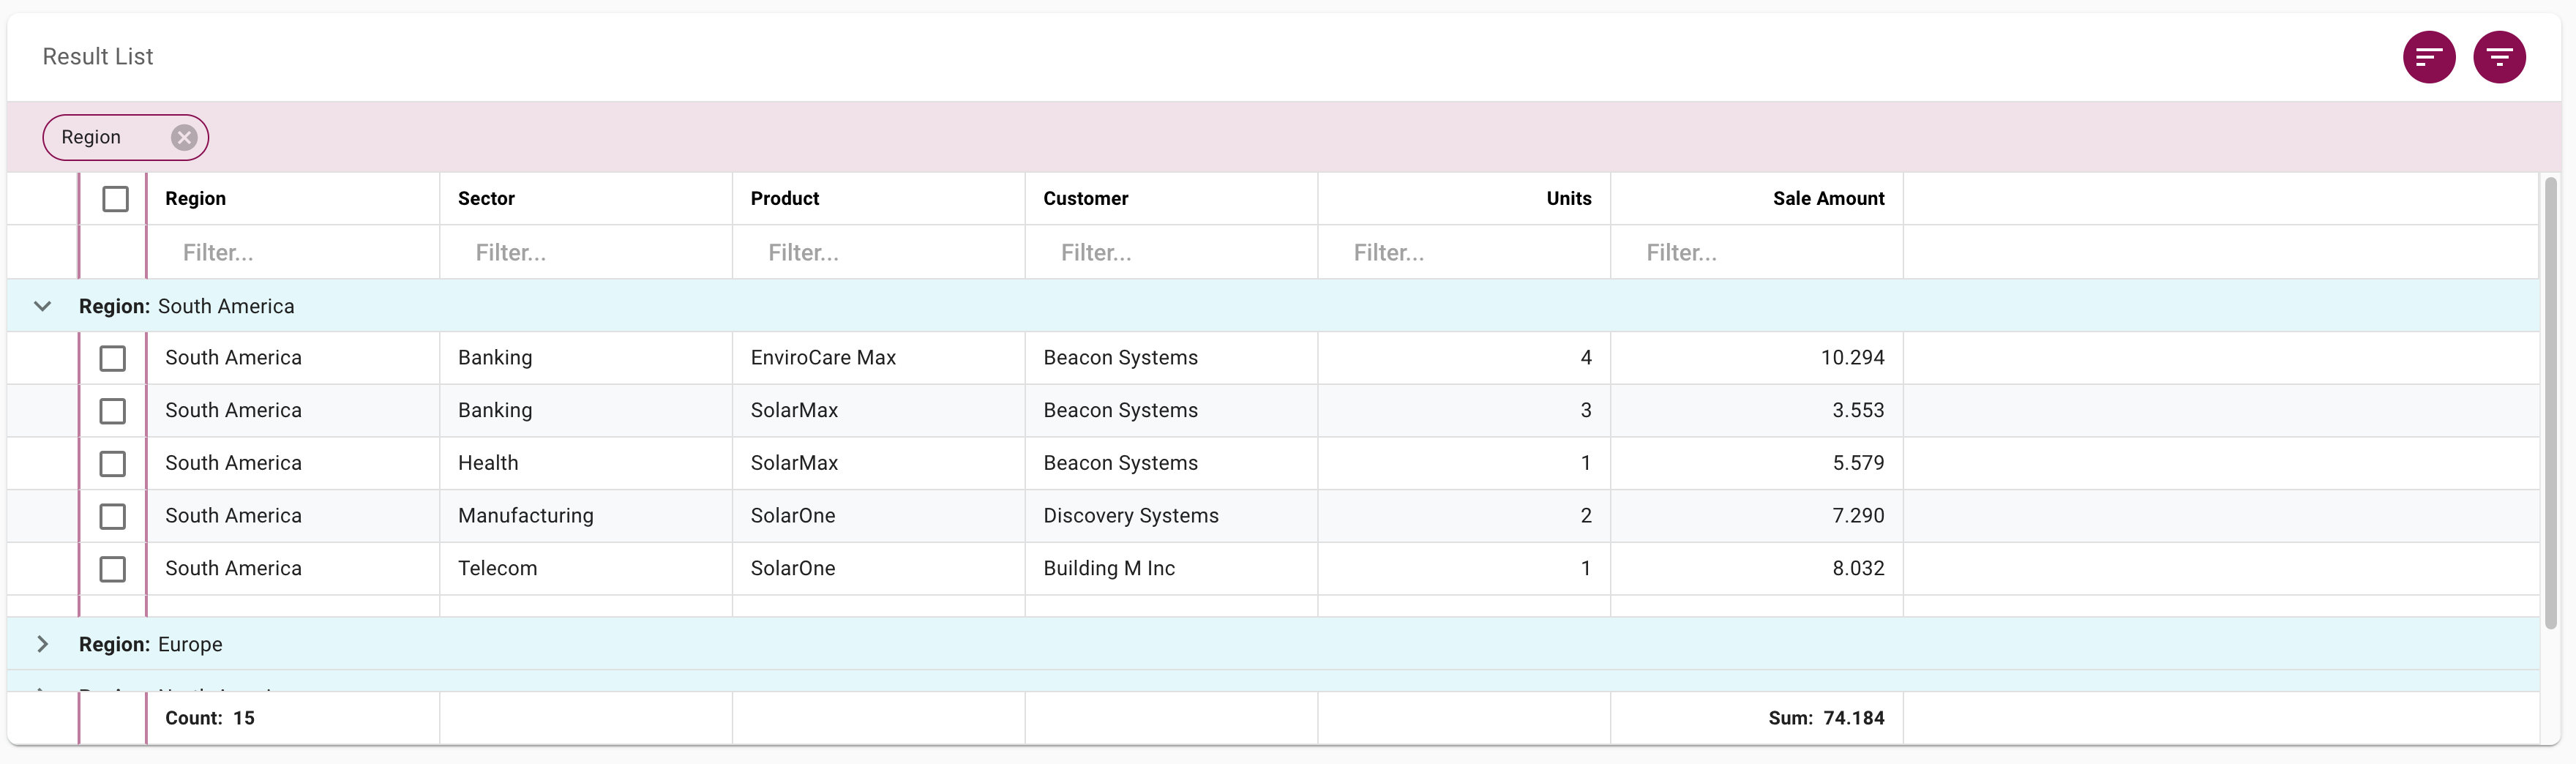This screenshot has width=2576, height=764.
Task: Toggle the select-all checkbox in the header
Action: pos(115,198)
